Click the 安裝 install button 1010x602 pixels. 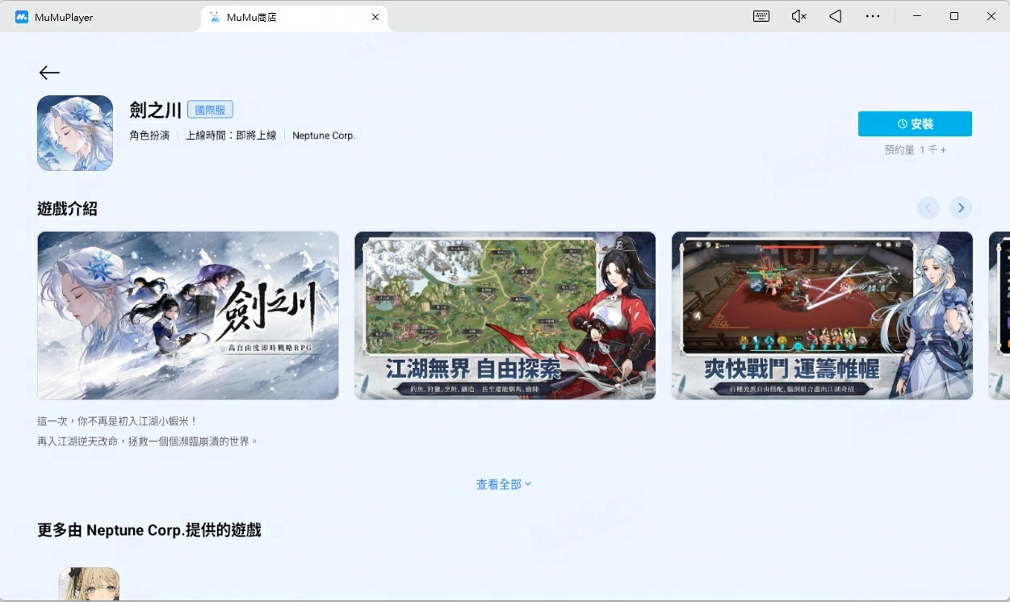coord(915,123)
